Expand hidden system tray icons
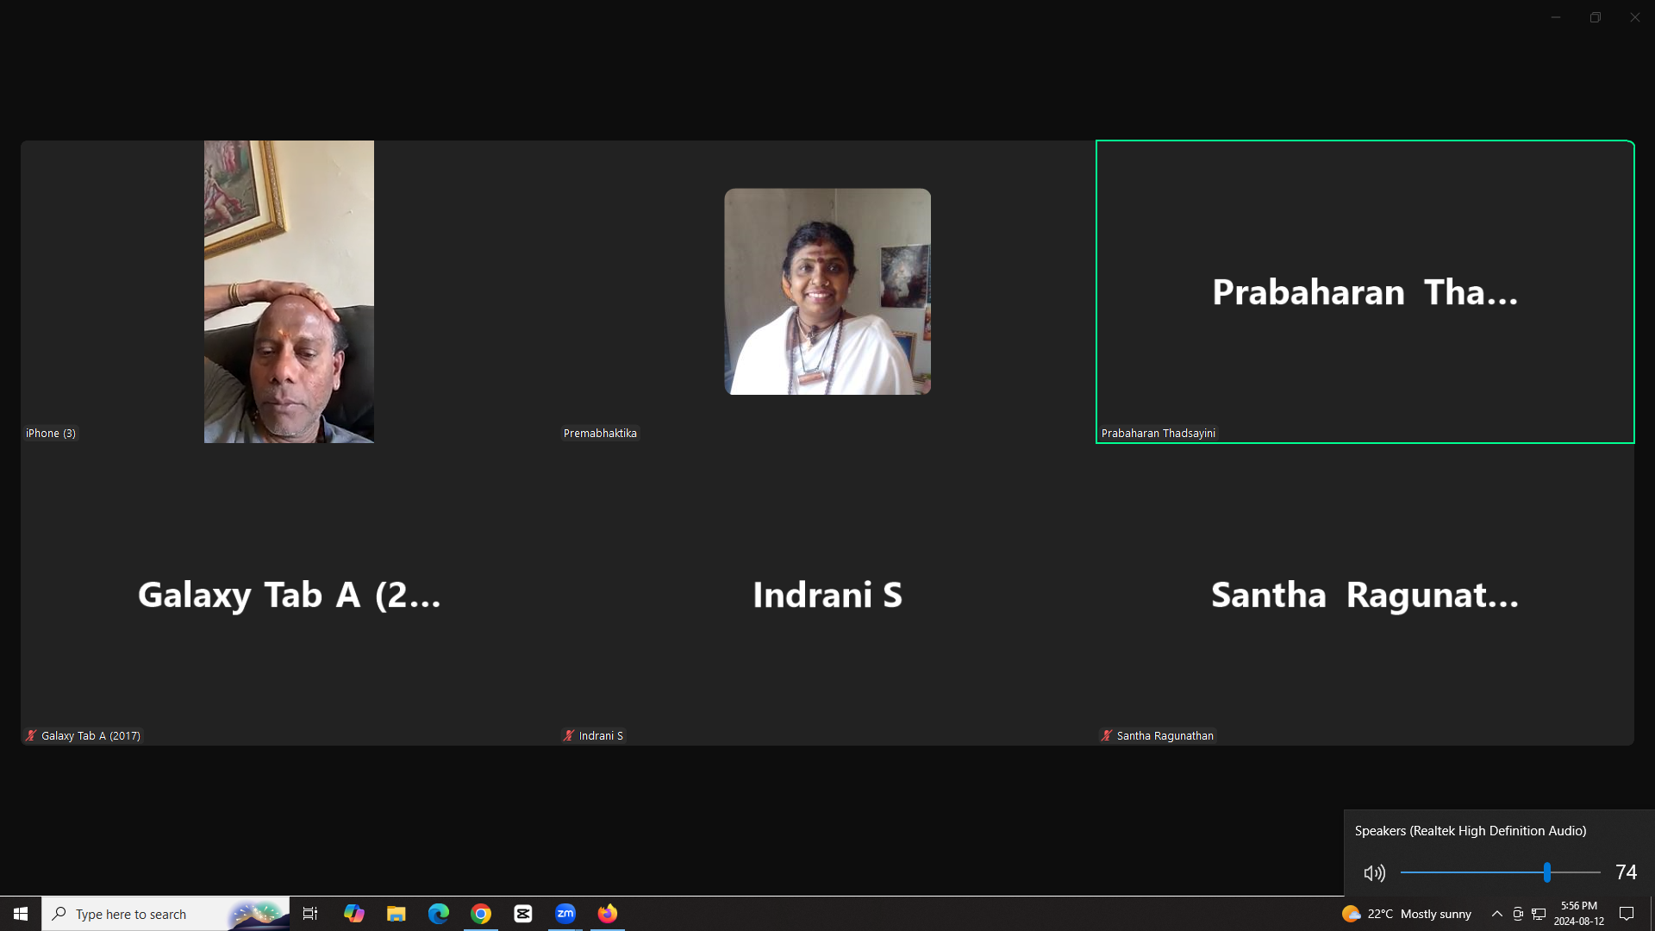The width and height of the screenshot is (1655, 931). pos(1497,914)
